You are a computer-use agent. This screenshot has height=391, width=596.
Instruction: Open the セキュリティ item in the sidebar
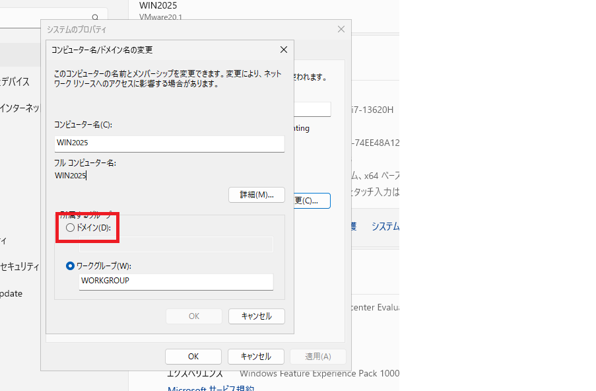(20, 266)
